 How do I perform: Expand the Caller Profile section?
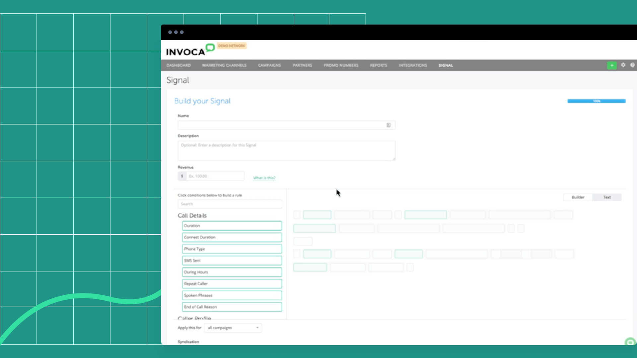click(x=194, y=318)
